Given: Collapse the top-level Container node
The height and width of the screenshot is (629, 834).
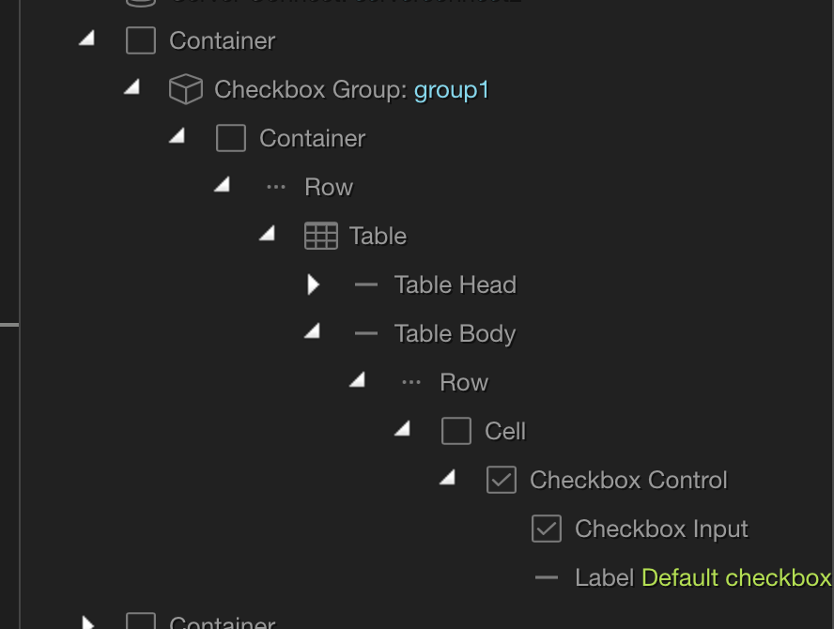Looking at the screenshot, I should pos(87,38).
